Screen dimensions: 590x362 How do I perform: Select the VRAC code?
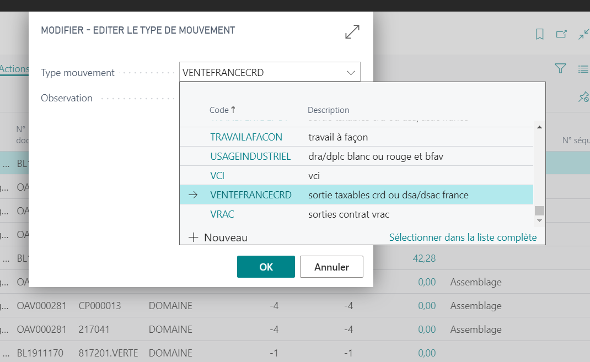coord(222,214)
